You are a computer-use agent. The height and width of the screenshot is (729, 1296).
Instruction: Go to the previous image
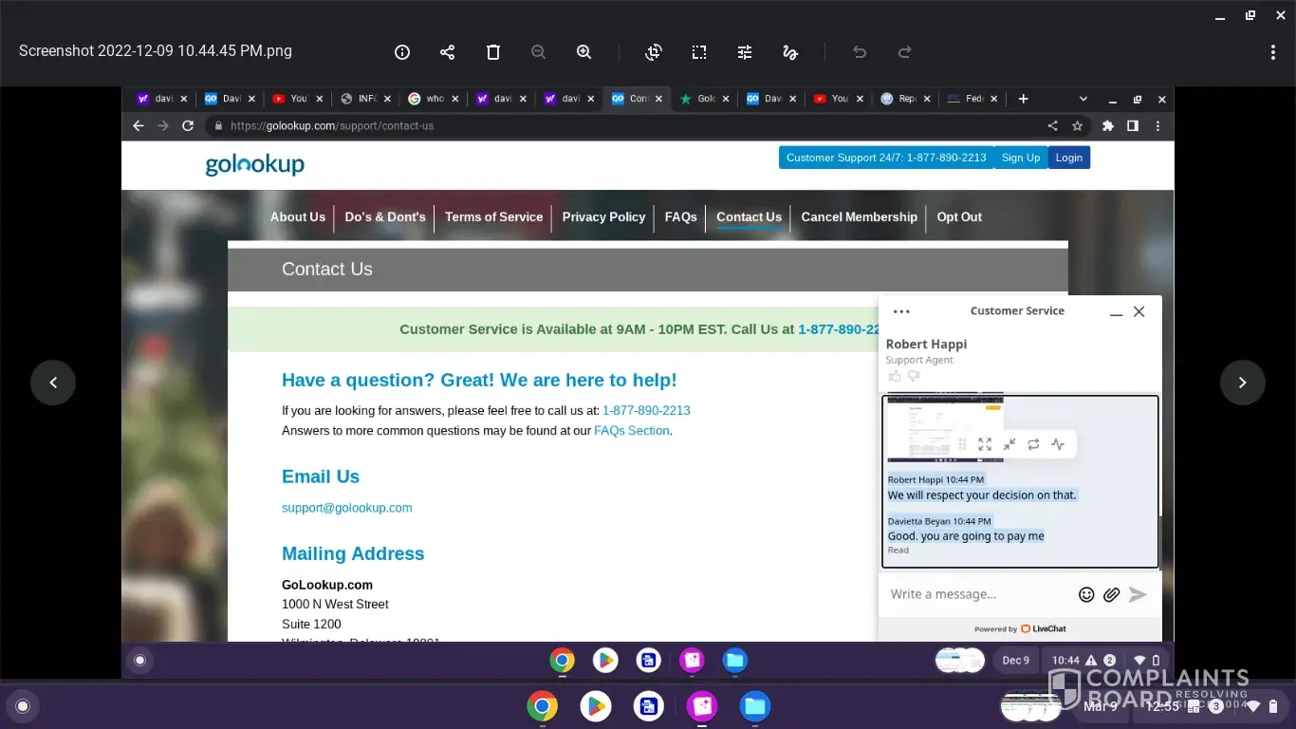pos(53,383)
